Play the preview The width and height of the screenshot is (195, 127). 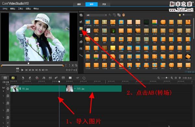(x=22, y=70)
